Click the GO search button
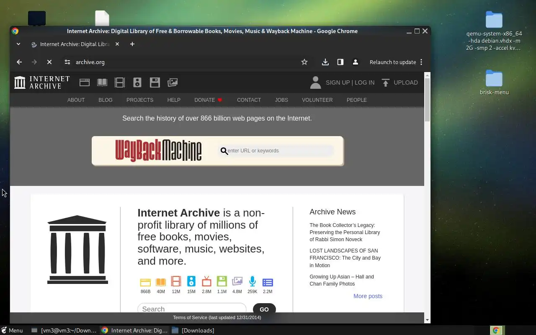This screenshot has width=536, height=335. (x=264, y=309)
